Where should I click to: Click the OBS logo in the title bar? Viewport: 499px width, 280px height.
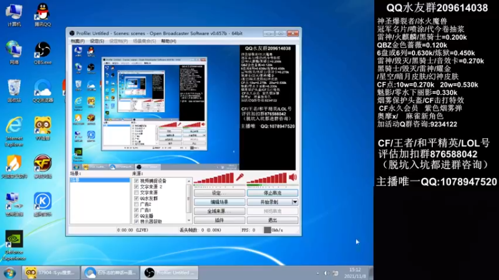point(72,33)
